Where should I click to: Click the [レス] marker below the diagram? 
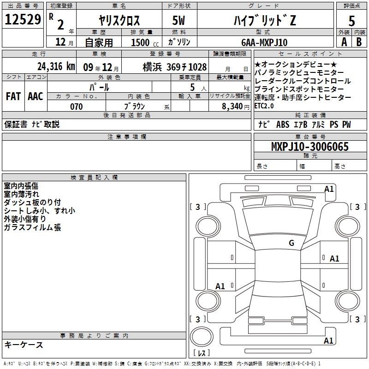(x=201, y=354)
